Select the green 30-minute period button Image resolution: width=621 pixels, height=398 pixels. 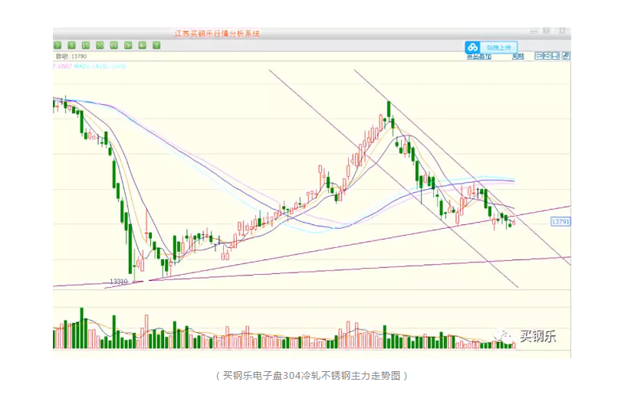tap(100, 45)
